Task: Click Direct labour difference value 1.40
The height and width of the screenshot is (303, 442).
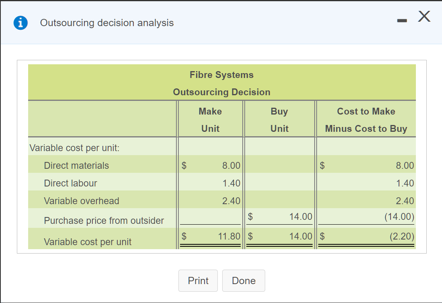Action: coord(405,183)
